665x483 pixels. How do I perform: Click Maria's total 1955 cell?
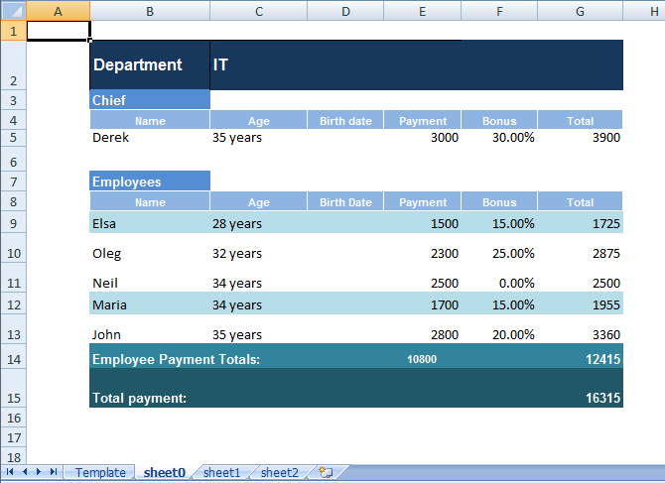point(581,303)
